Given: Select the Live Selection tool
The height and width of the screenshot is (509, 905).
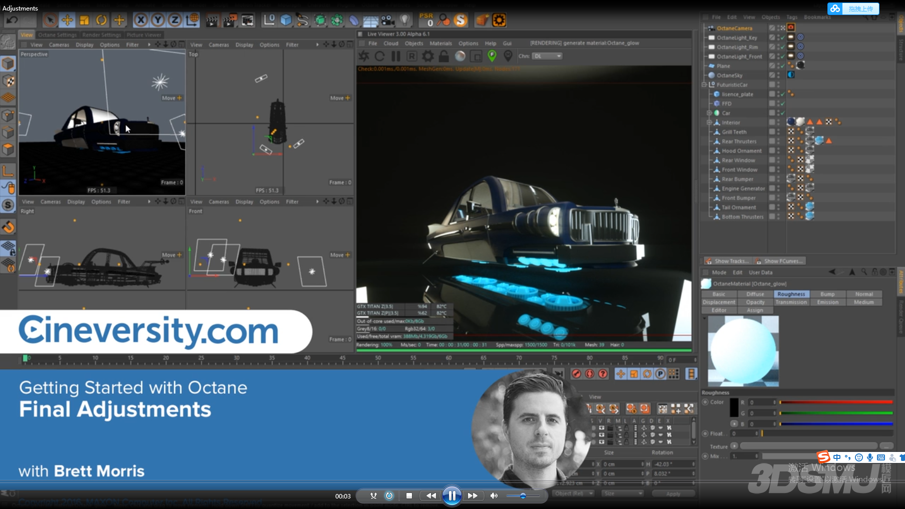Looking at the screenshot, I should click(x=50, y=20).
